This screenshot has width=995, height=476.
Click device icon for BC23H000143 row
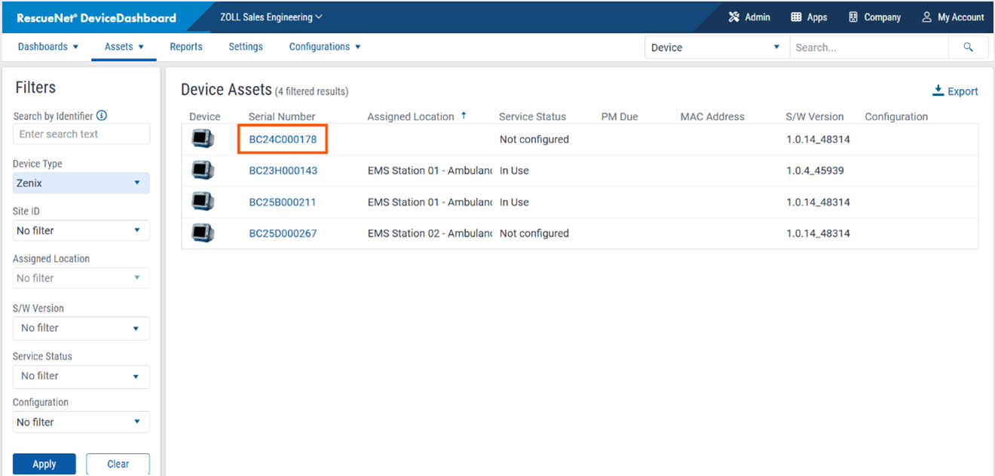click(203, 170)
